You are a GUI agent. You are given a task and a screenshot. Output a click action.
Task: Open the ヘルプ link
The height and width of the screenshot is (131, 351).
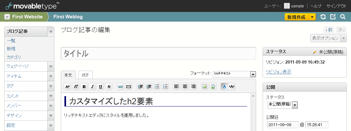(316, 6)
